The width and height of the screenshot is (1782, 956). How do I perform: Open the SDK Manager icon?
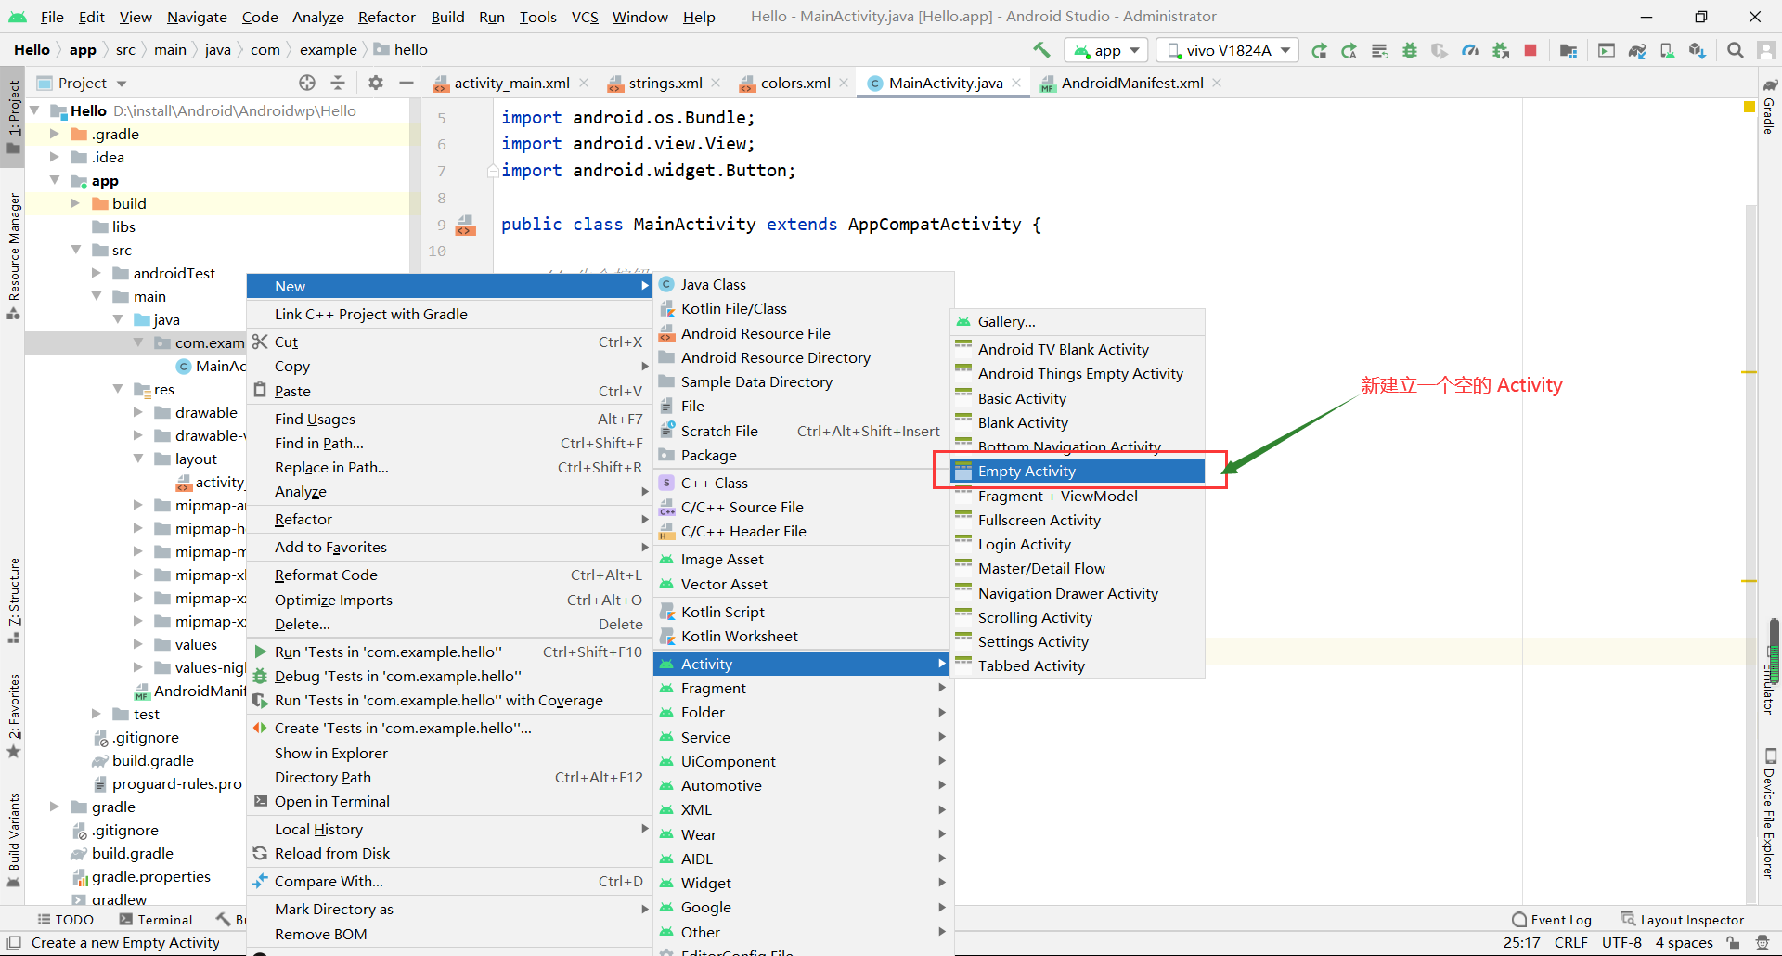tap(1698, 50)
